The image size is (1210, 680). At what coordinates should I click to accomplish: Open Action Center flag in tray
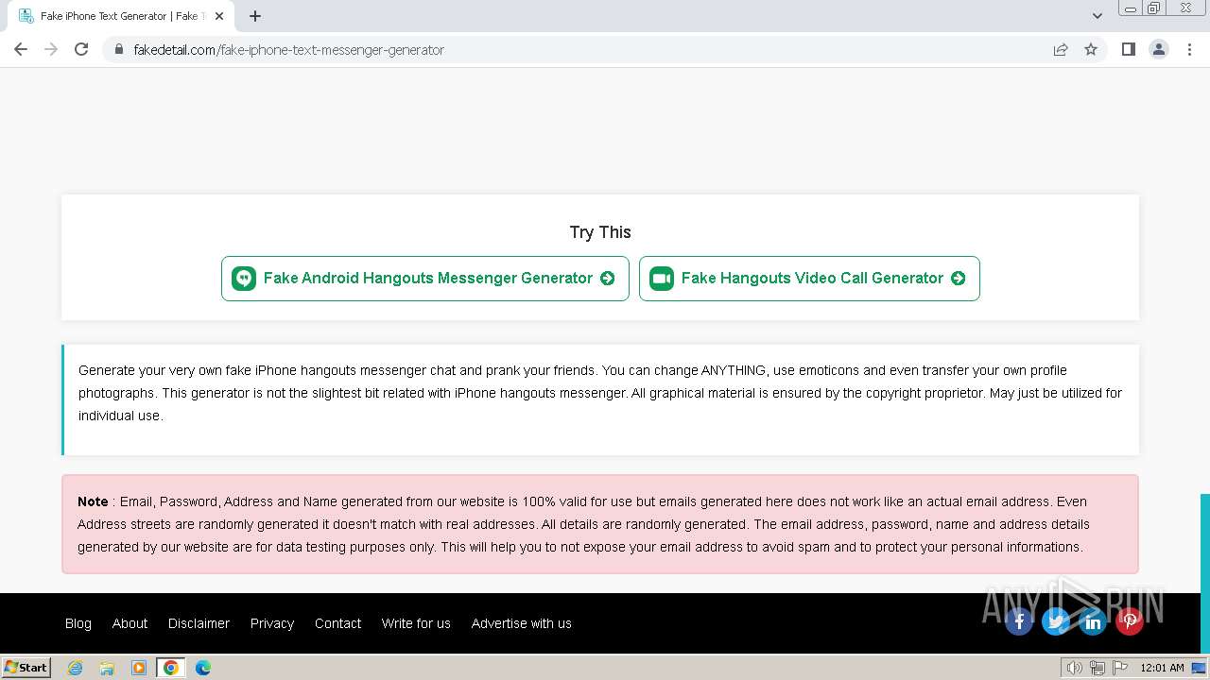tap(1120, 668)
